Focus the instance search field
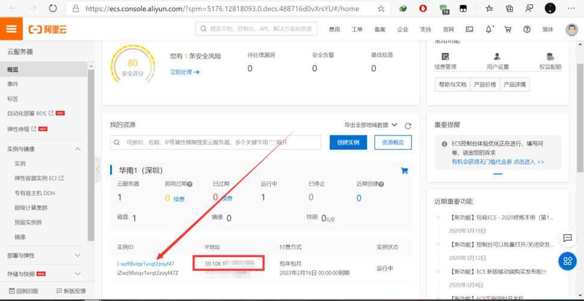 click(216, 143)
